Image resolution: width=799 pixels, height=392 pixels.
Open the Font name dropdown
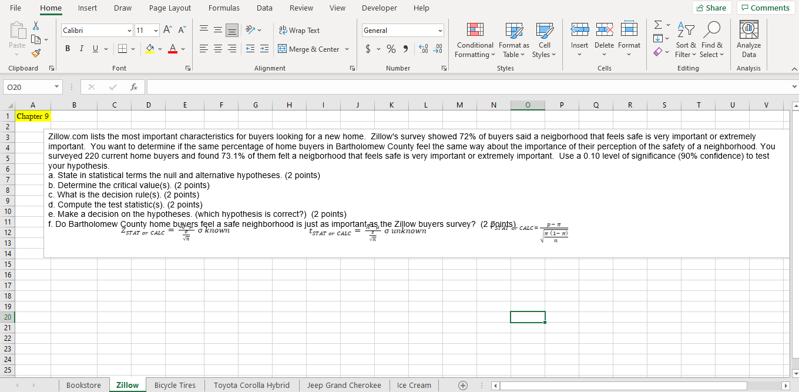[x=129, y=30]
